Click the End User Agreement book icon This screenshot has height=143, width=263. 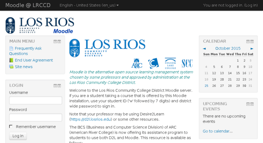click(11, 60)
